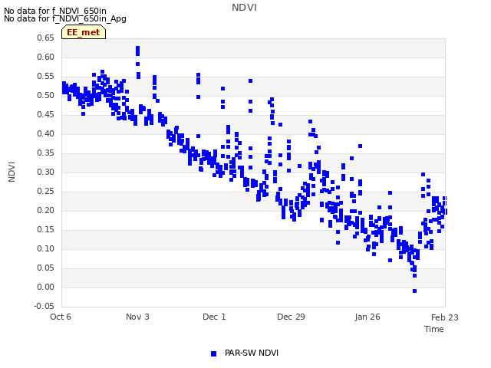
Task: Click the 0.60 y-axis value
Action: (x=45, y=57)
